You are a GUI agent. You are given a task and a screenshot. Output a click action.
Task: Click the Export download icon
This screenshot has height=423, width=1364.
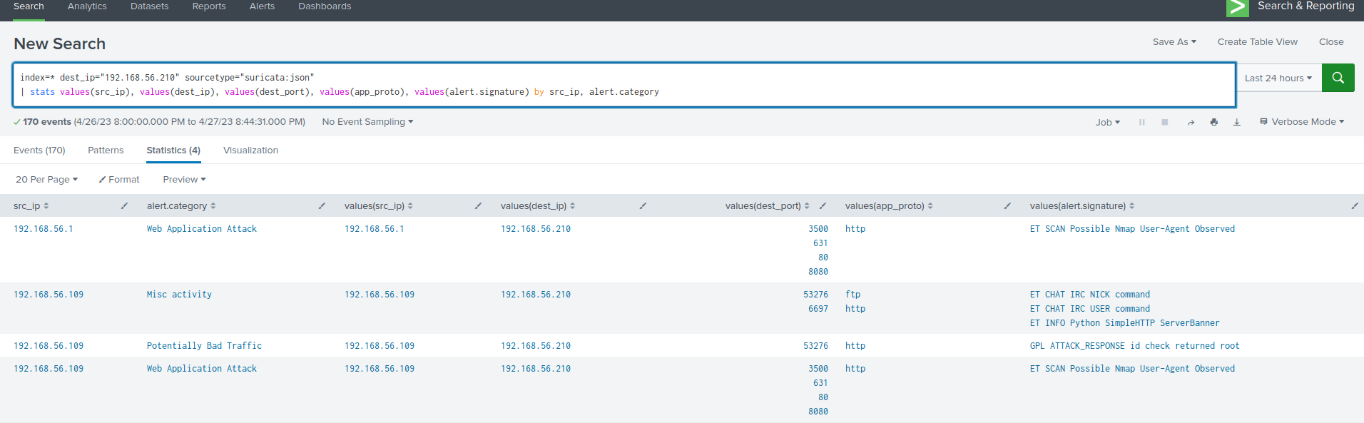[1236, 123]
